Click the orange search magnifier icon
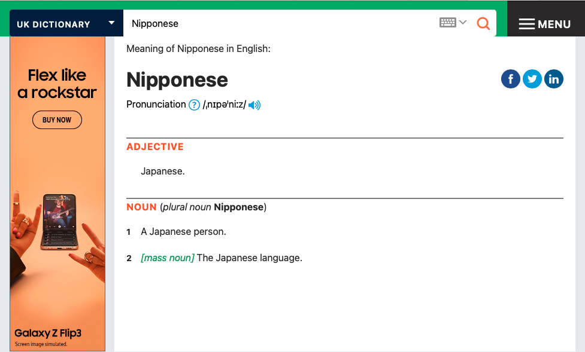This screenshot has width=585, height=352. [483, 23]
